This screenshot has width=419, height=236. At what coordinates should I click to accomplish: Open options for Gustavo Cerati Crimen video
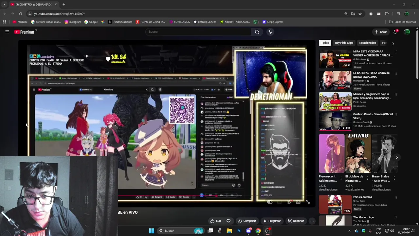click(396, 115)
